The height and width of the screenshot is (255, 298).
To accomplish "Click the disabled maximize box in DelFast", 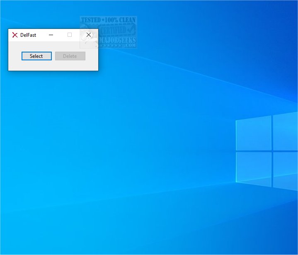I will 70,35.
